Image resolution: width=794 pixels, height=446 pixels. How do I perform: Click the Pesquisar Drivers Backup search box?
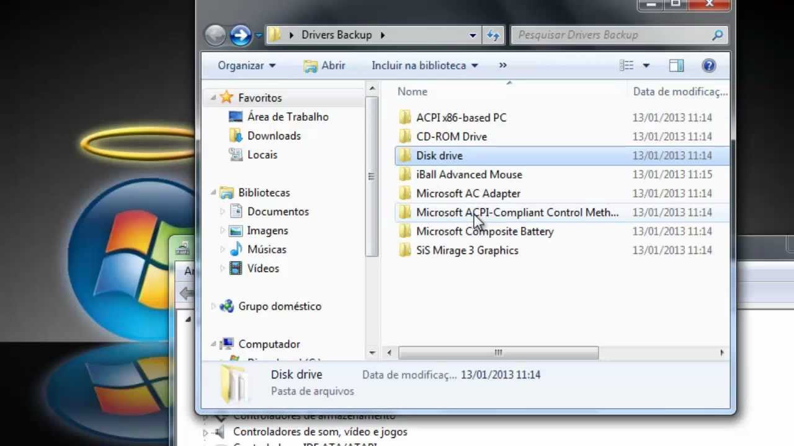point(618,35)
